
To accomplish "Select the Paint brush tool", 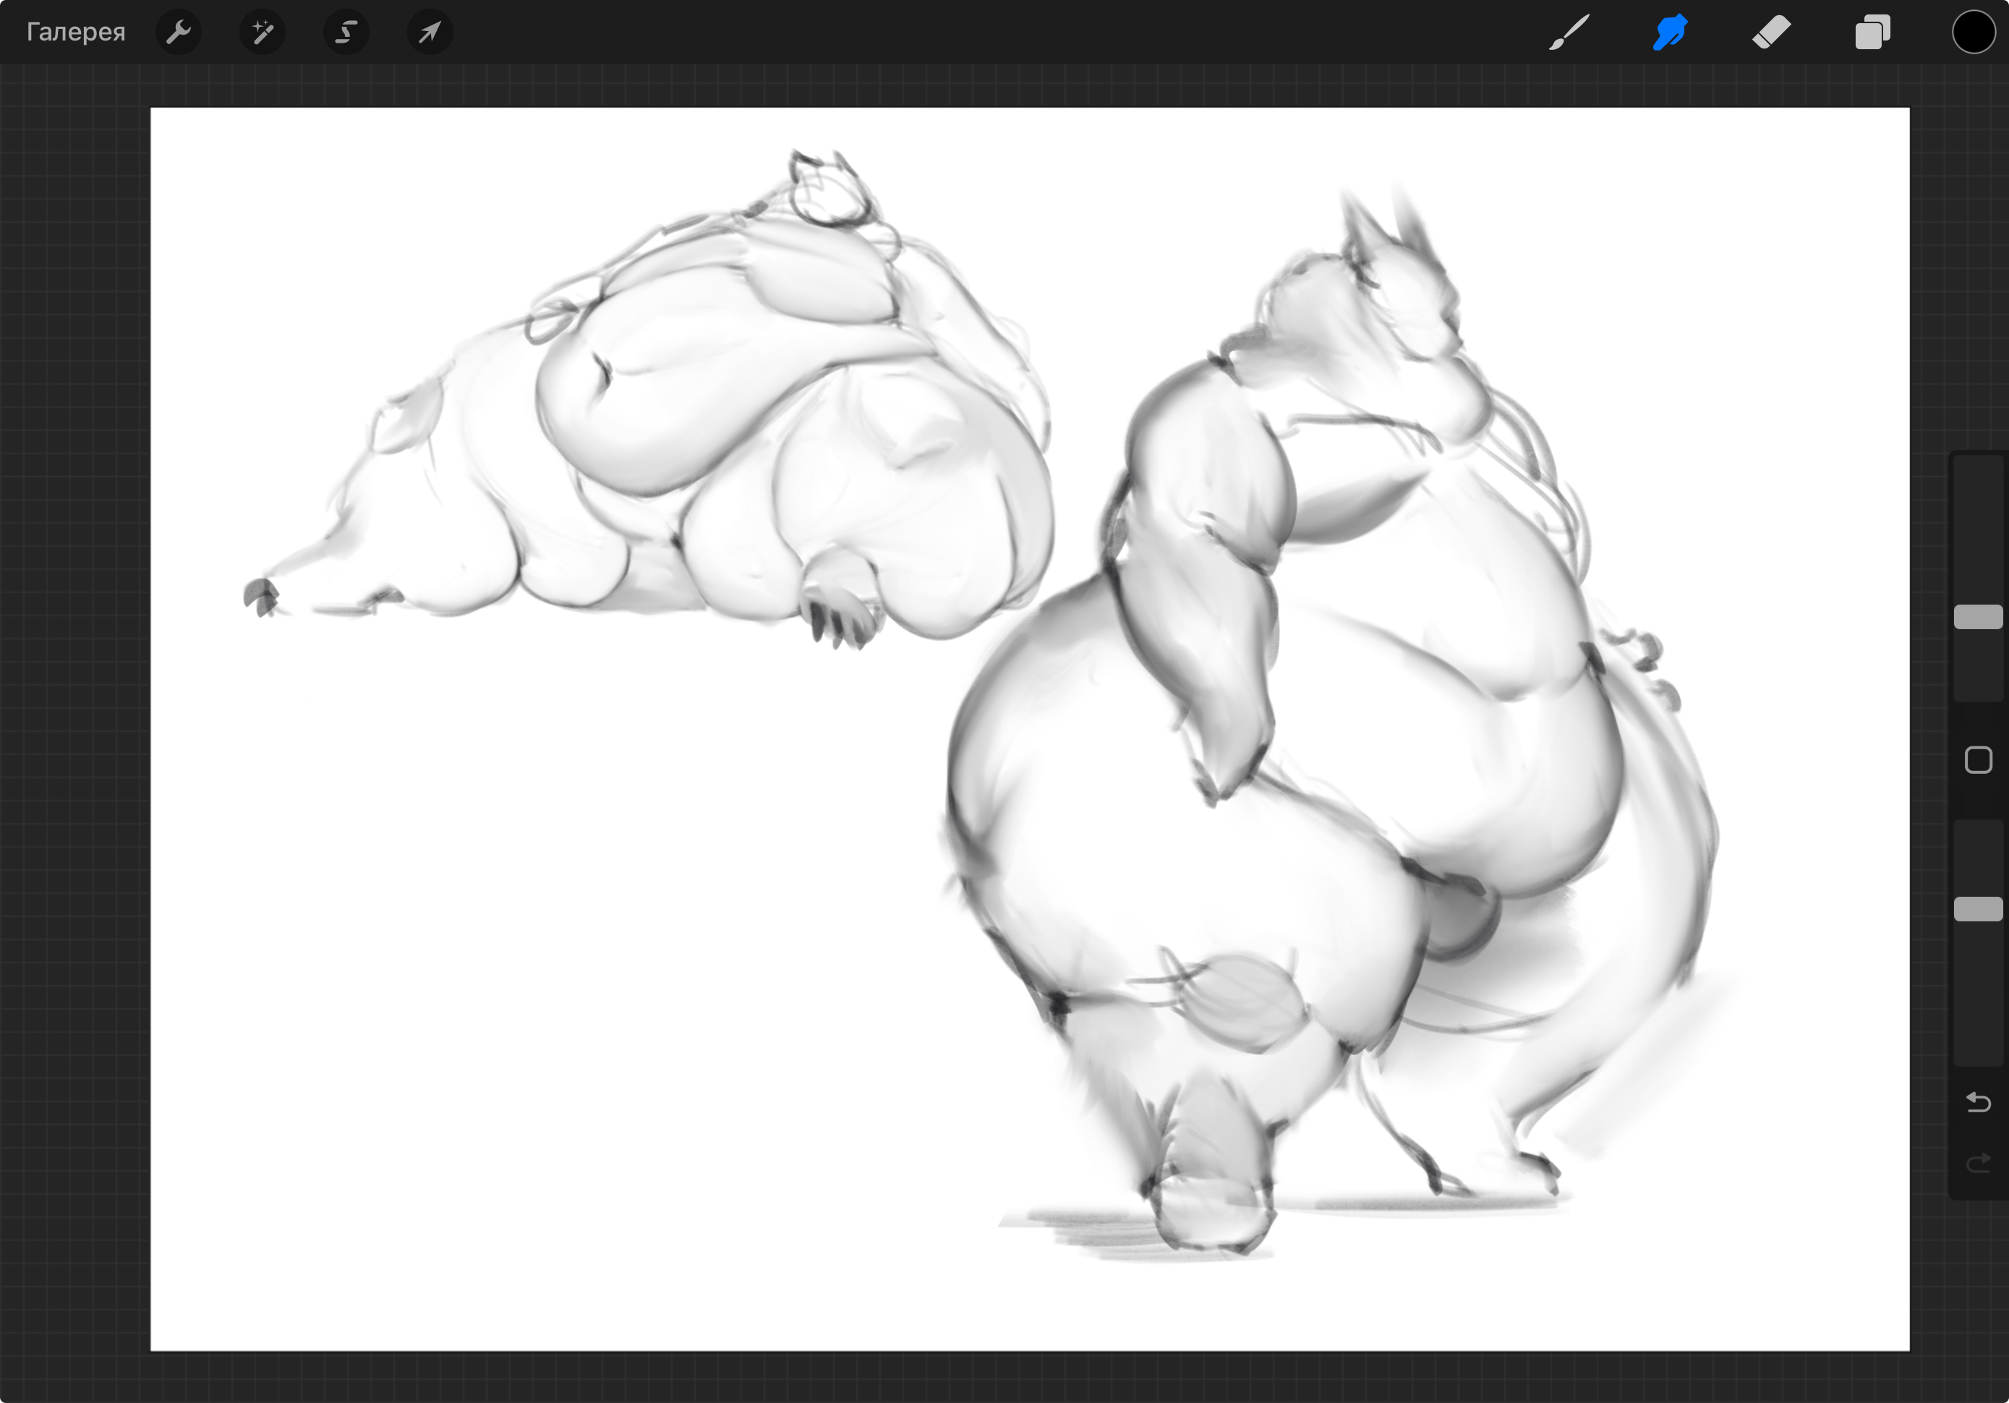I will click(x=1569, y=33).
